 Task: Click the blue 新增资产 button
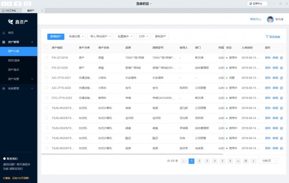coord(56,36)
